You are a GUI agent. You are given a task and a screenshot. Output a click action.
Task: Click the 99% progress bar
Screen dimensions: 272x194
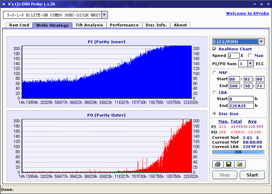pyautogui.click(x=238, y=152)
